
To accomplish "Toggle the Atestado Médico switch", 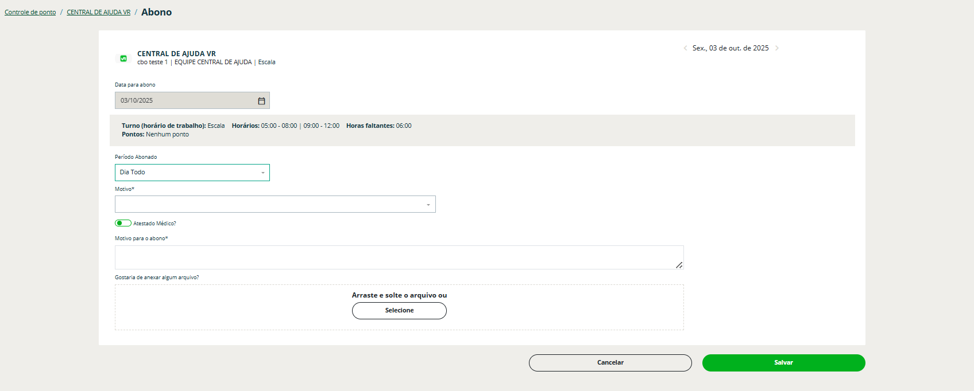I will tap(123, 224).
